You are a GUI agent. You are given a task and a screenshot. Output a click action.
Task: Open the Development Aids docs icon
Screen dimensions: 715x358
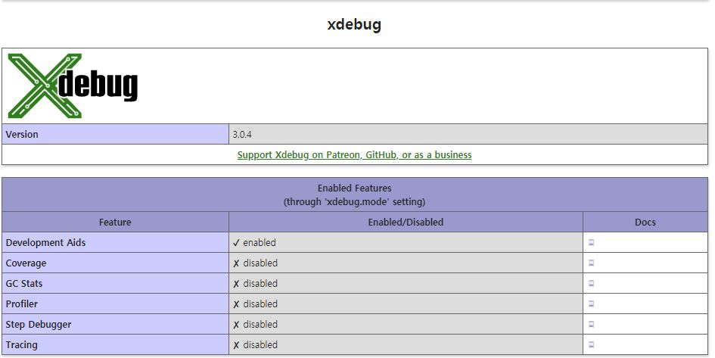[591, 243]
